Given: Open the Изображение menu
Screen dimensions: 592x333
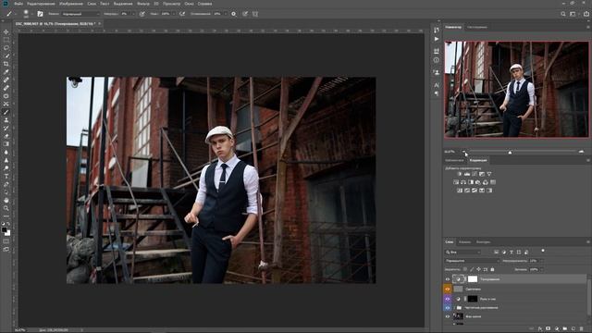Looking at the screenshot, I should [x=70, y=4].
